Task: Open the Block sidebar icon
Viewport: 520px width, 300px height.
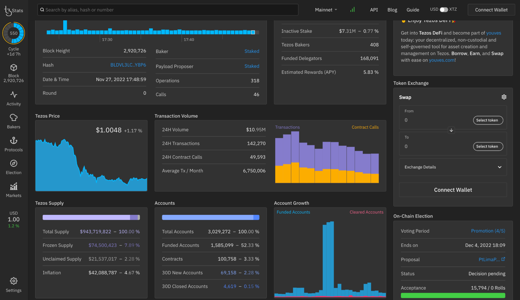Action: click(14, 68)
